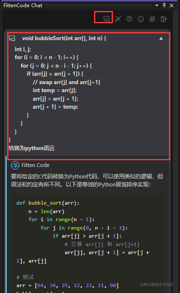
Task: Open the help question mark icon
Action: (x=129, y=19)
